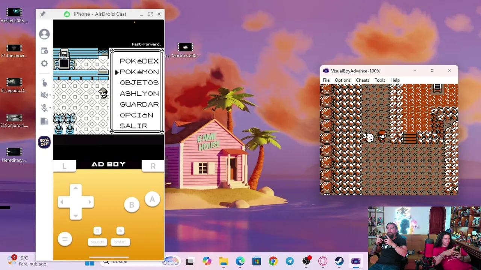The image size is (481, 270).
Task: Select POKéMON in the game menu
Action: [139, 72]
